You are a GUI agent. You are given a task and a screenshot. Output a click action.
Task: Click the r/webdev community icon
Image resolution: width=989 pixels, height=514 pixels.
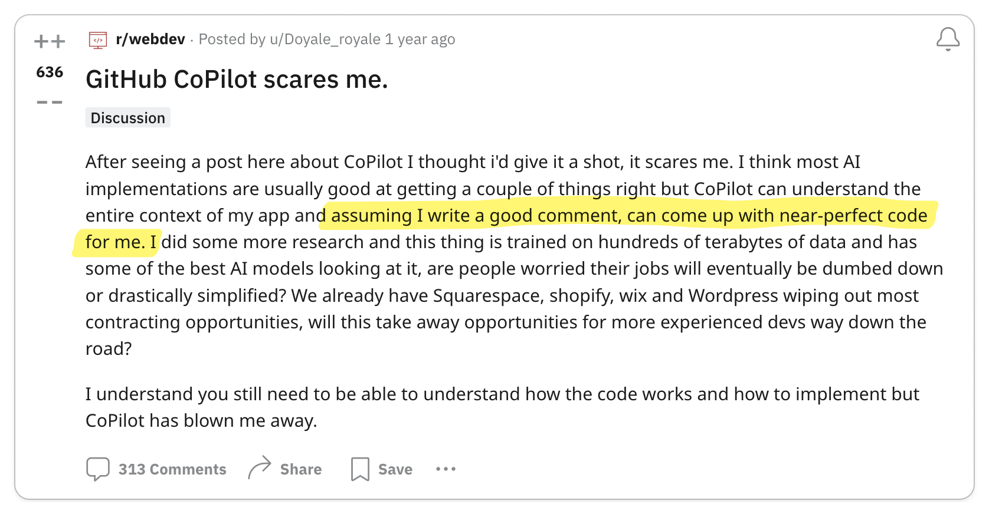[x=98, y=39]
